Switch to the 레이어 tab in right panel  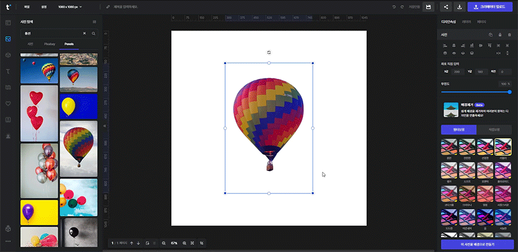pyautogui.click(x=466, y=22)
